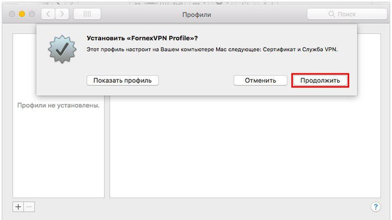Screen dimensions: 392x220
Task: Click the magnifier icon in the Поиск field
Action: [332, 14]
